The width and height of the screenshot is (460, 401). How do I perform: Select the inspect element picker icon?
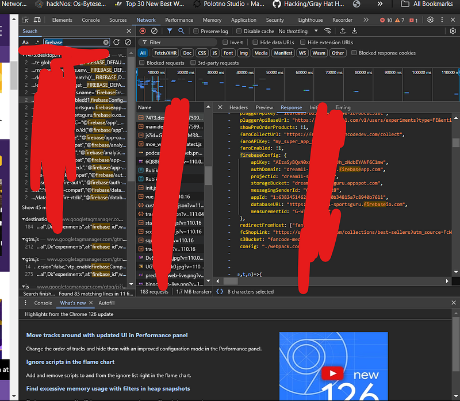[25, 20]
